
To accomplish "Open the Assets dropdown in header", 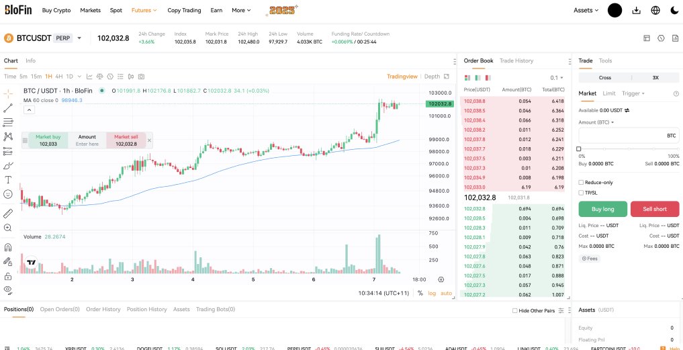I will 586,10.
